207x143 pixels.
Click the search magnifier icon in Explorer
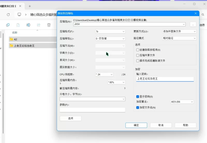[x=203, y=15]
